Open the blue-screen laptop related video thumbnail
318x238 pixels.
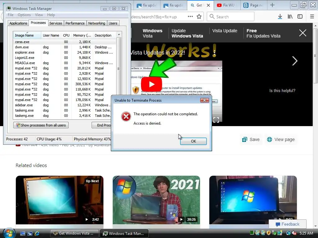(253, 200)
